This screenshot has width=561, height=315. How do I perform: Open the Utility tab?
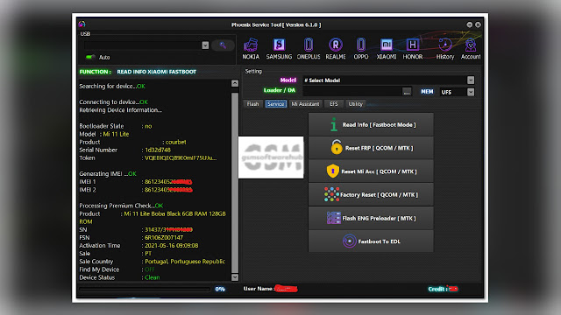point(356,104)
